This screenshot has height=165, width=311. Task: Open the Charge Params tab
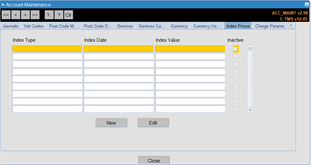tap(269, 26)
